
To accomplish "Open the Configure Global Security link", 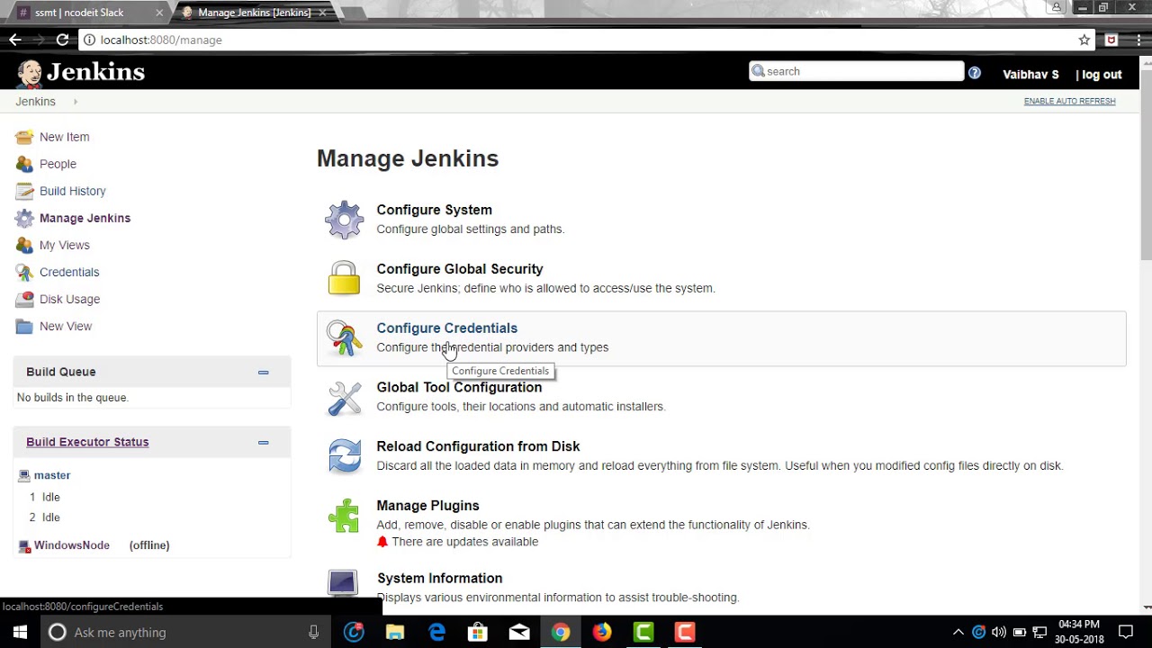I will tap(460, 269).
